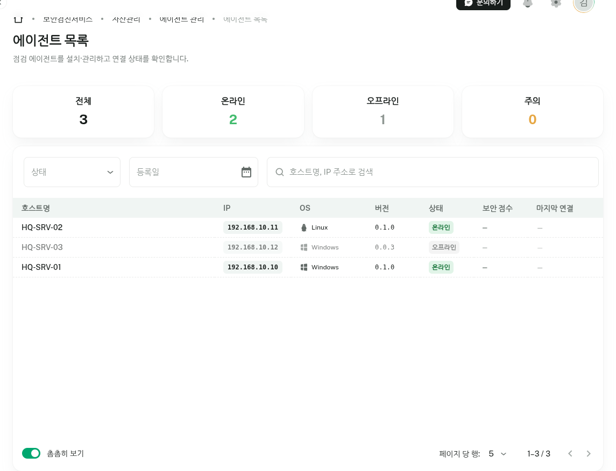Viewport: 616px width, 471px height.
Task: Click the Windows icon in HQ-SRV-03 row
Action: pyautogui.click(x=303, y=247)
